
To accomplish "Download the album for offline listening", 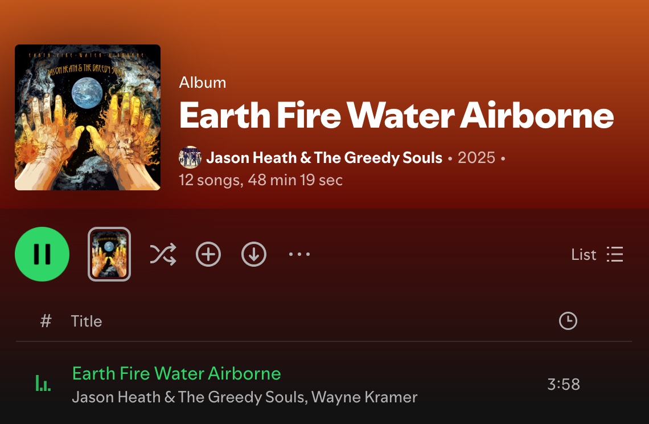I will [254, 254].
